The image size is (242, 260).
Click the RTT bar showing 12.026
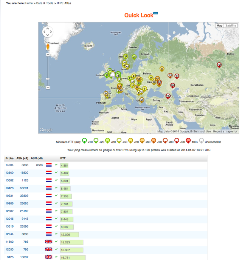click(70, 235)
